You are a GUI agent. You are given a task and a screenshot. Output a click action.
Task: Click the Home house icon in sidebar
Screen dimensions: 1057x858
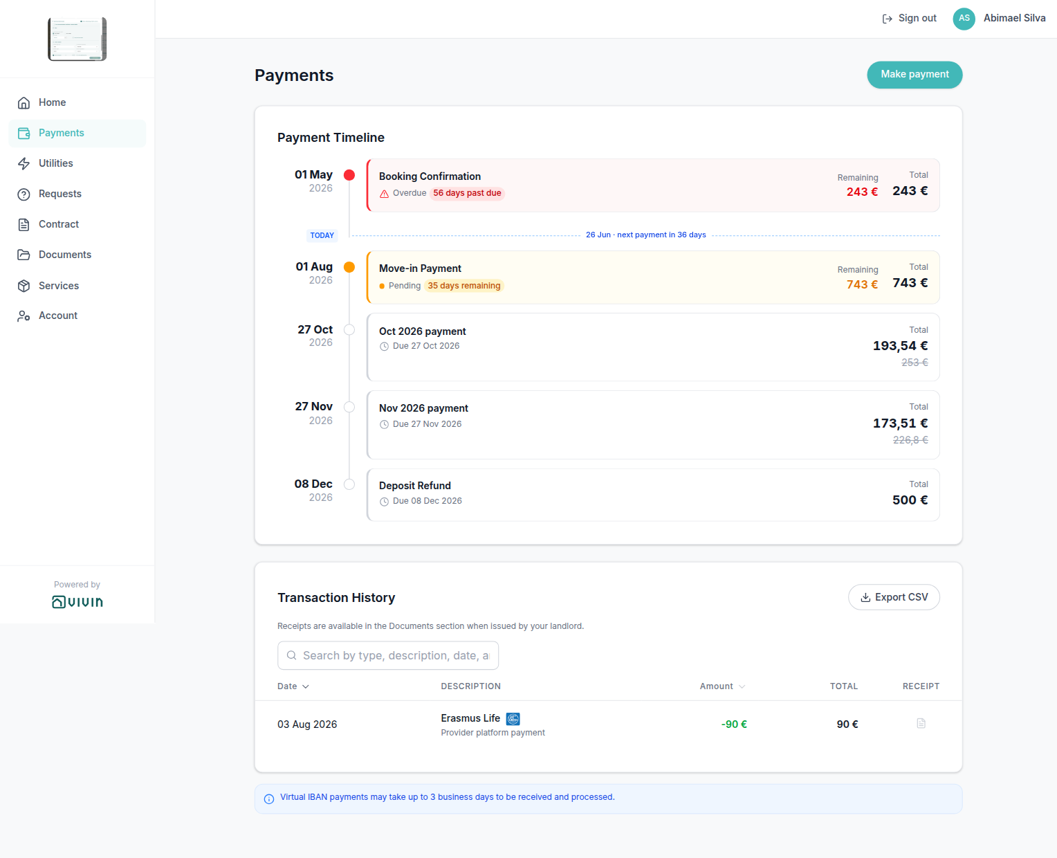[x=24, y=103]
